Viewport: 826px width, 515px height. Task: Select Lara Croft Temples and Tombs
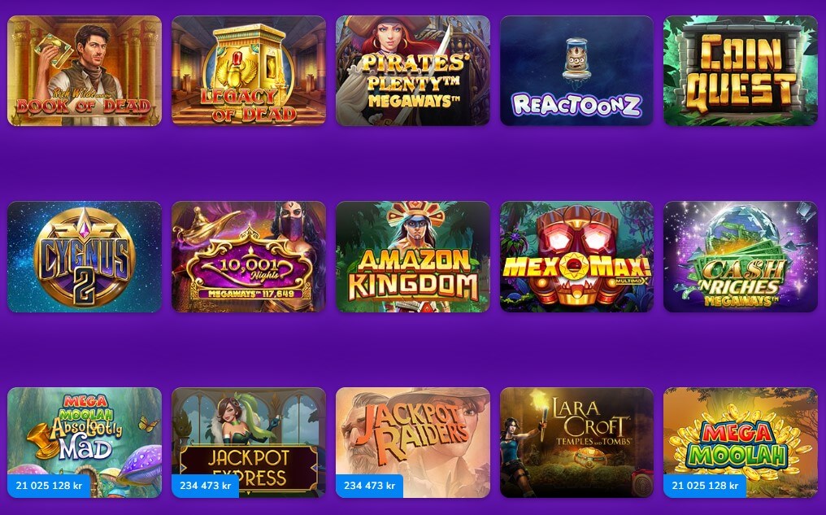(577, 443)
